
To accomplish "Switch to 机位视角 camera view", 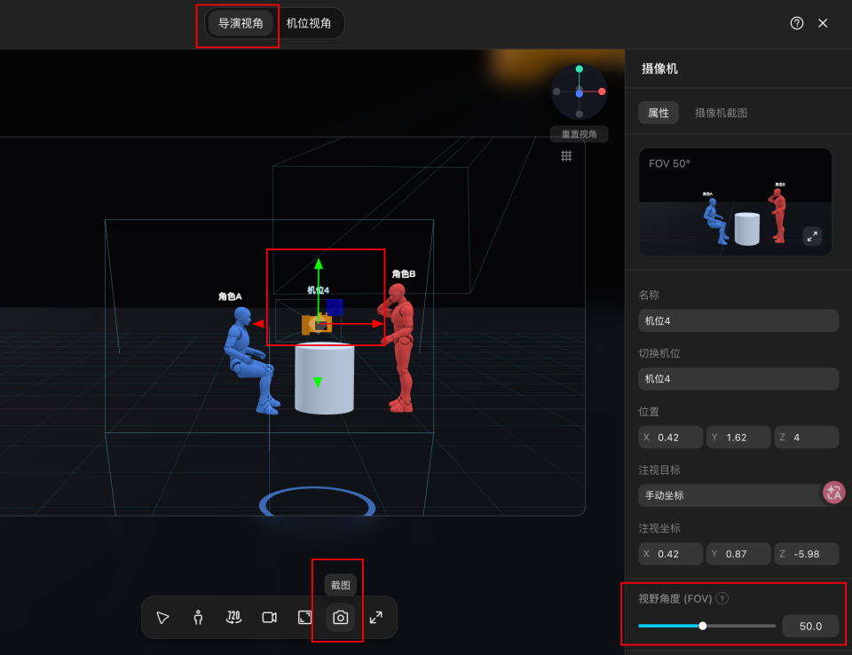I will (309, 23).
